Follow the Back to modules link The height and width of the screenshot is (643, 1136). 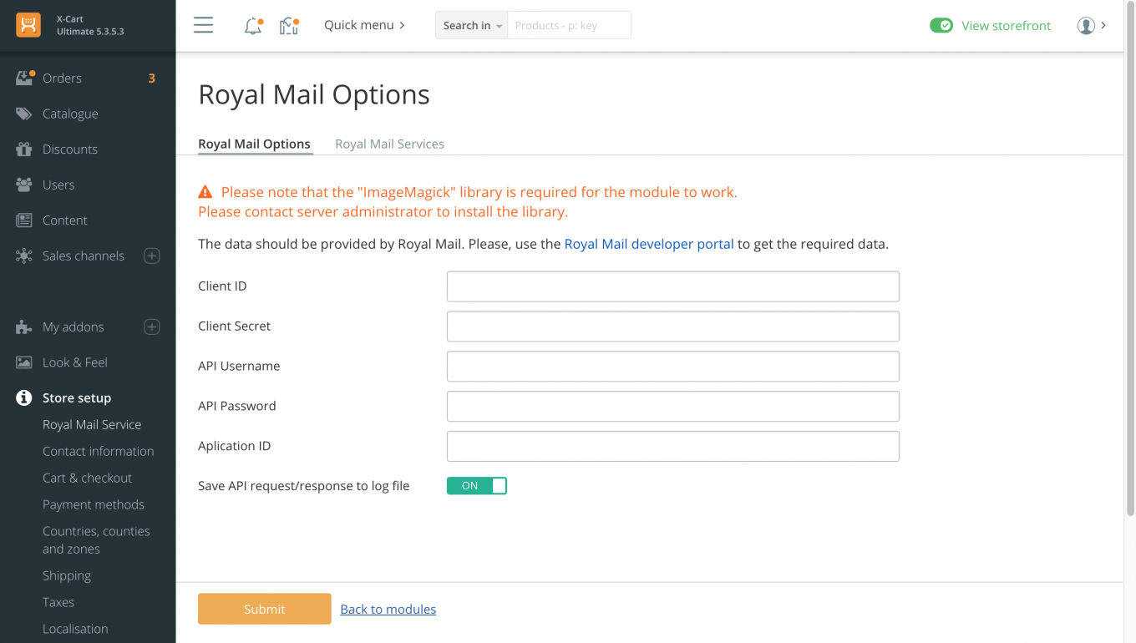[388, 609]
